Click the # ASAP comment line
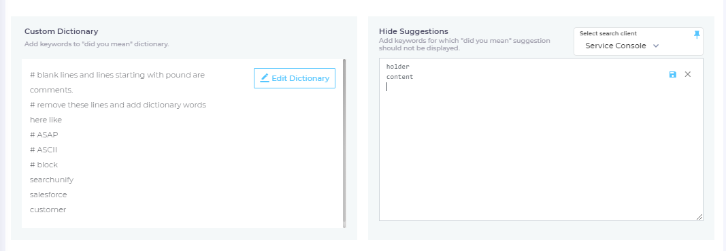This screenshot has width=726, height=251. coord(44,135)
